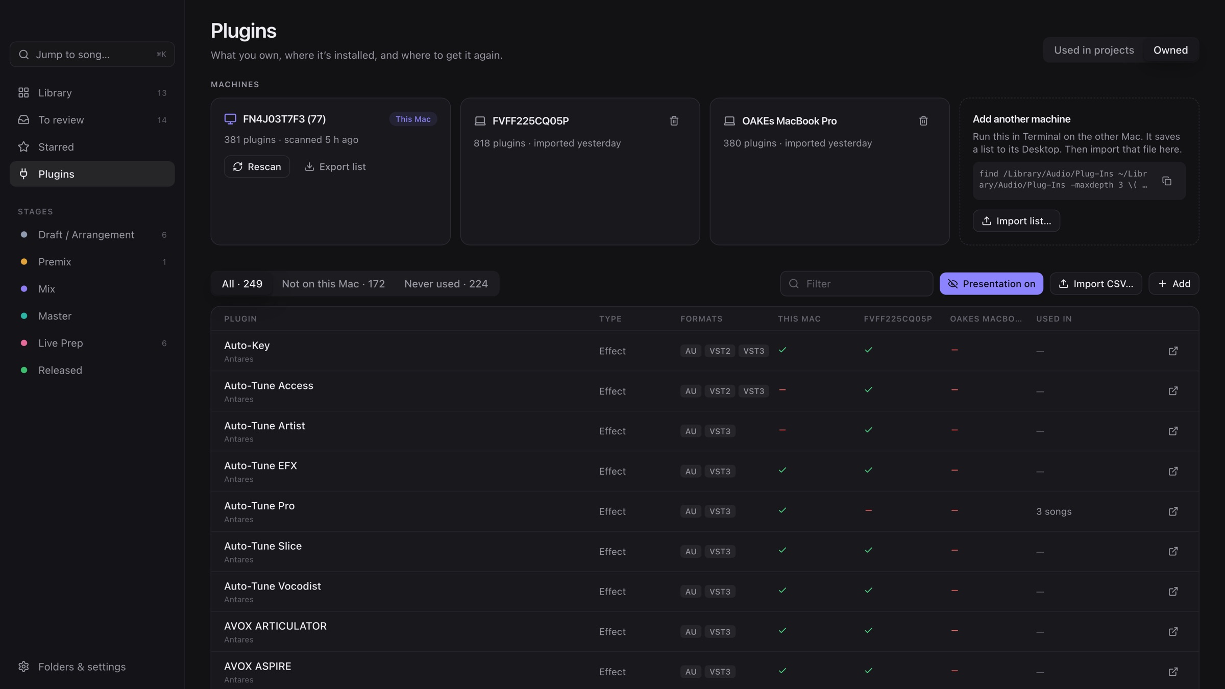Screen dimensions: 1225x689
Task: Click the THIS MAC column header
Action: (x=799, y=319)
